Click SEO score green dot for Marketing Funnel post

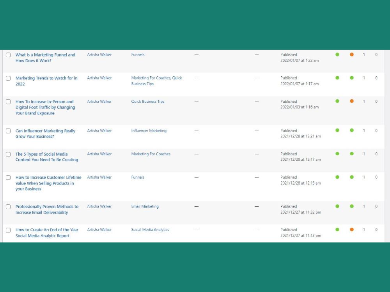[337, 55]
